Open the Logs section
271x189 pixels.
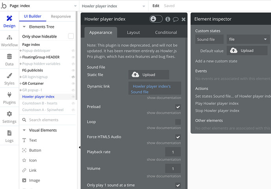(x=9, y=136)
